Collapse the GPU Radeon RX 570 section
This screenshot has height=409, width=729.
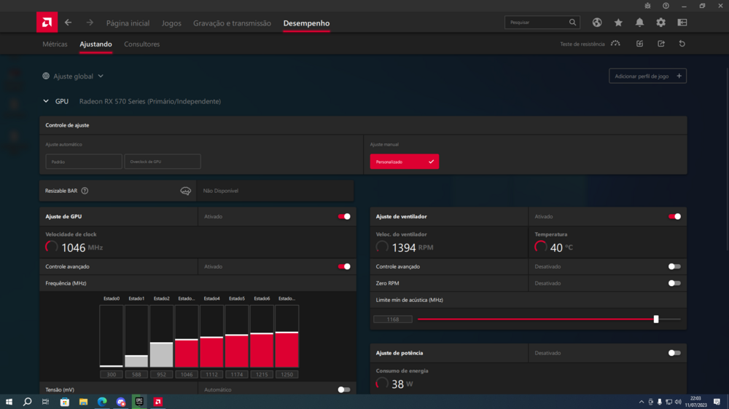click(46, 101)
